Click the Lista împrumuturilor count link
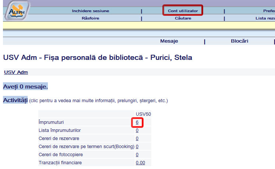The width and height of the screenshot is (275, 169). pos(137,130)
